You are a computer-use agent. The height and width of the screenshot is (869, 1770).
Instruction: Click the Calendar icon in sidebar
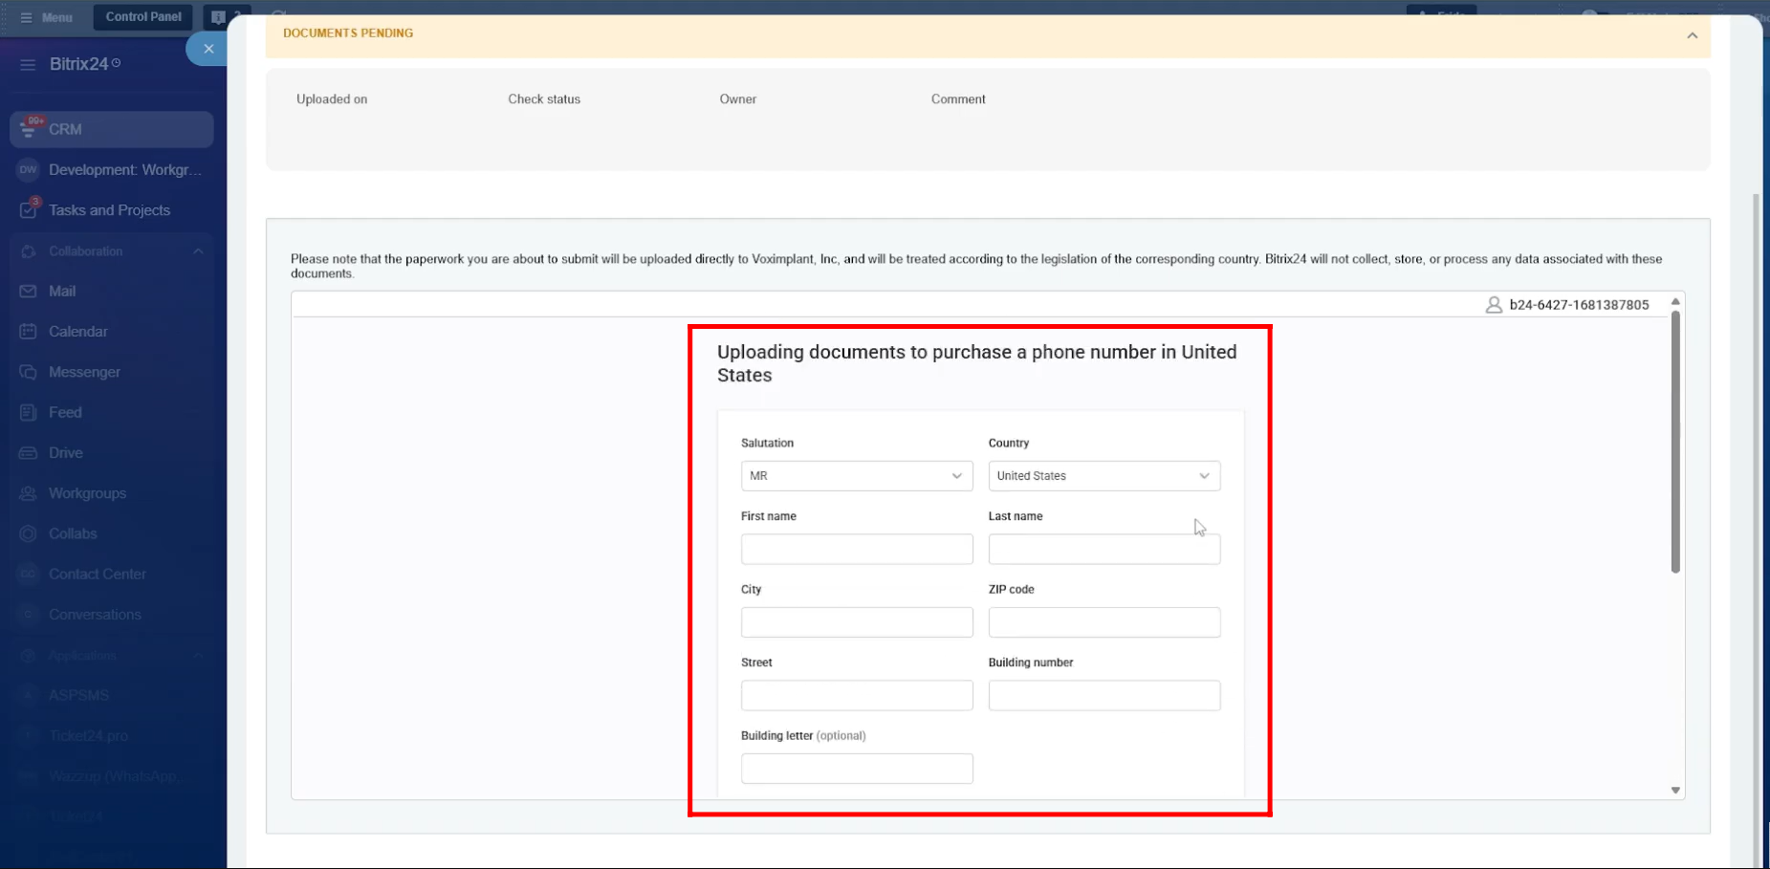point(28,332)
